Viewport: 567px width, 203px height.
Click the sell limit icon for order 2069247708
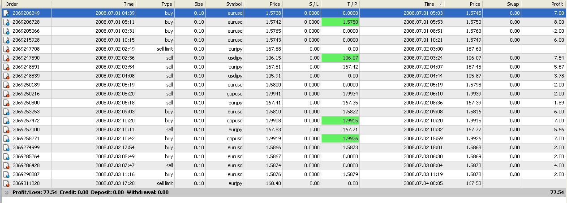tap(6, 49)
